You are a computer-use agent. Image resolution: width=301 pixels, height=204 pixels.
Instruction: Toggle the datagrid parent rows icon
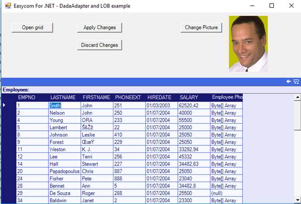tap(296, 82)
